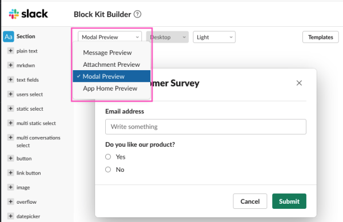Add a text fields block with its plus icon
The height and width of the screenshot is (222, 343).
[x=10, y=79]
